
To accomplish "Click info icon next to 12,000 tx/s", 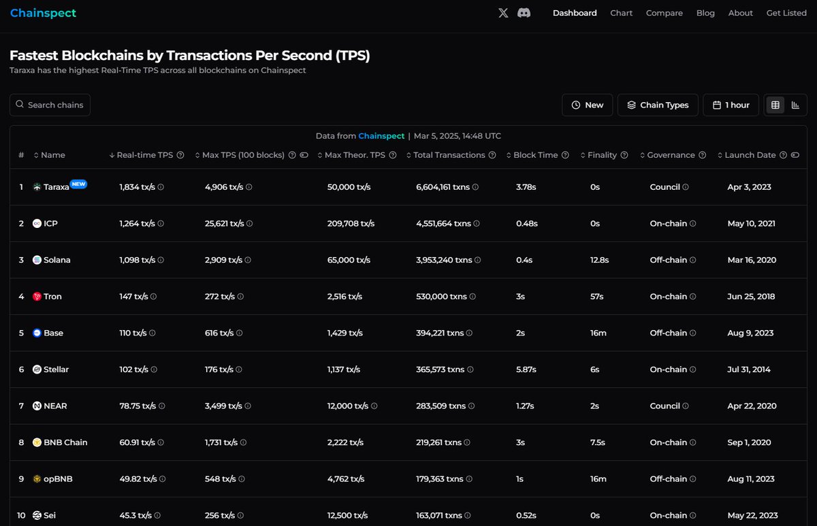I will coord(374,406).
